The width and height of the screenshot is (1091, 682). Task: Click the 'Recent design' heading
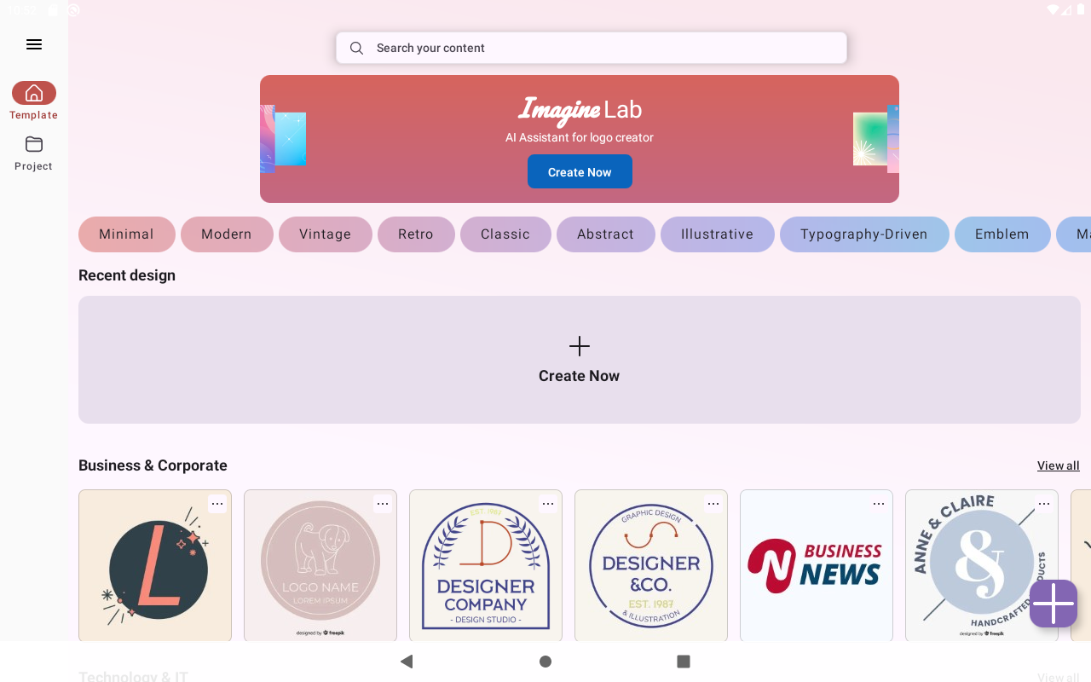(127, 275)
